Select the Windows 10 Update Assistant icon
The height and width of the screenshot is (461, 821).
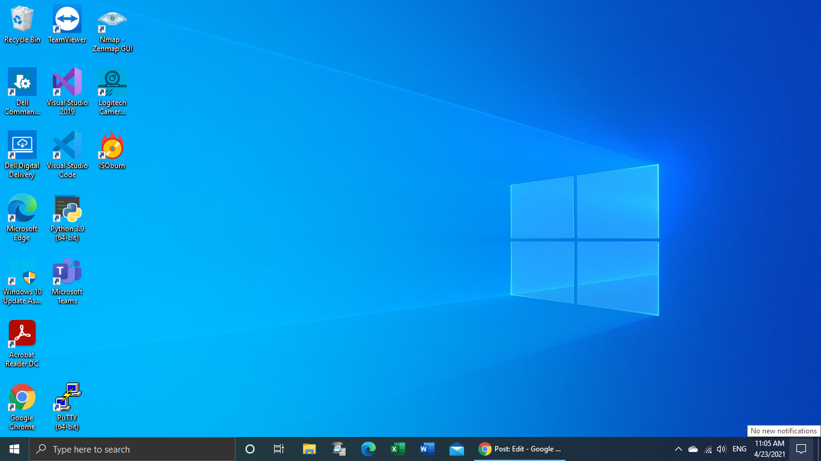pyautogui.click(x=22, y=281)
